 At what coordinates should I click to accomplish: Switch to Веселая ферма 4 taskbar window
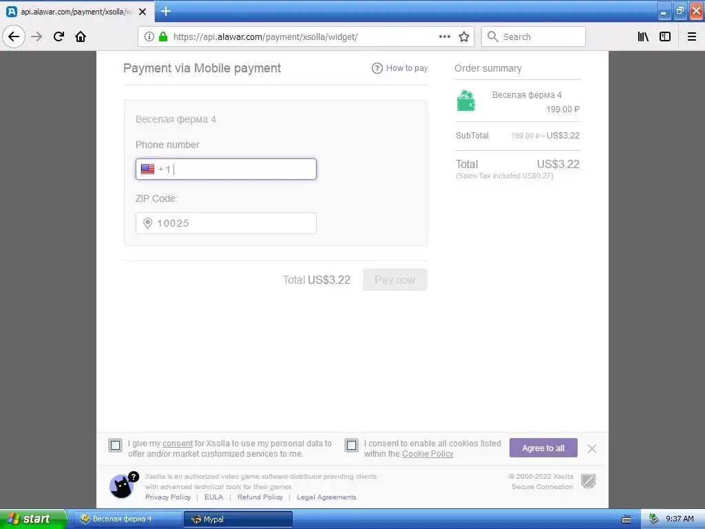coord(128,519)
